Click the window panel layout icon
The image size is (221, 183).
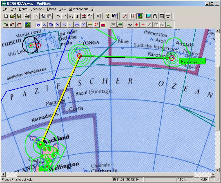tap(162, 16)
